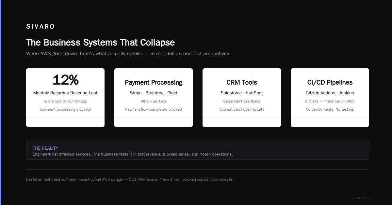392x205 pixels.
Task: Click 'CircleCI — many run on AWS' text
Action: click(330, 102)
